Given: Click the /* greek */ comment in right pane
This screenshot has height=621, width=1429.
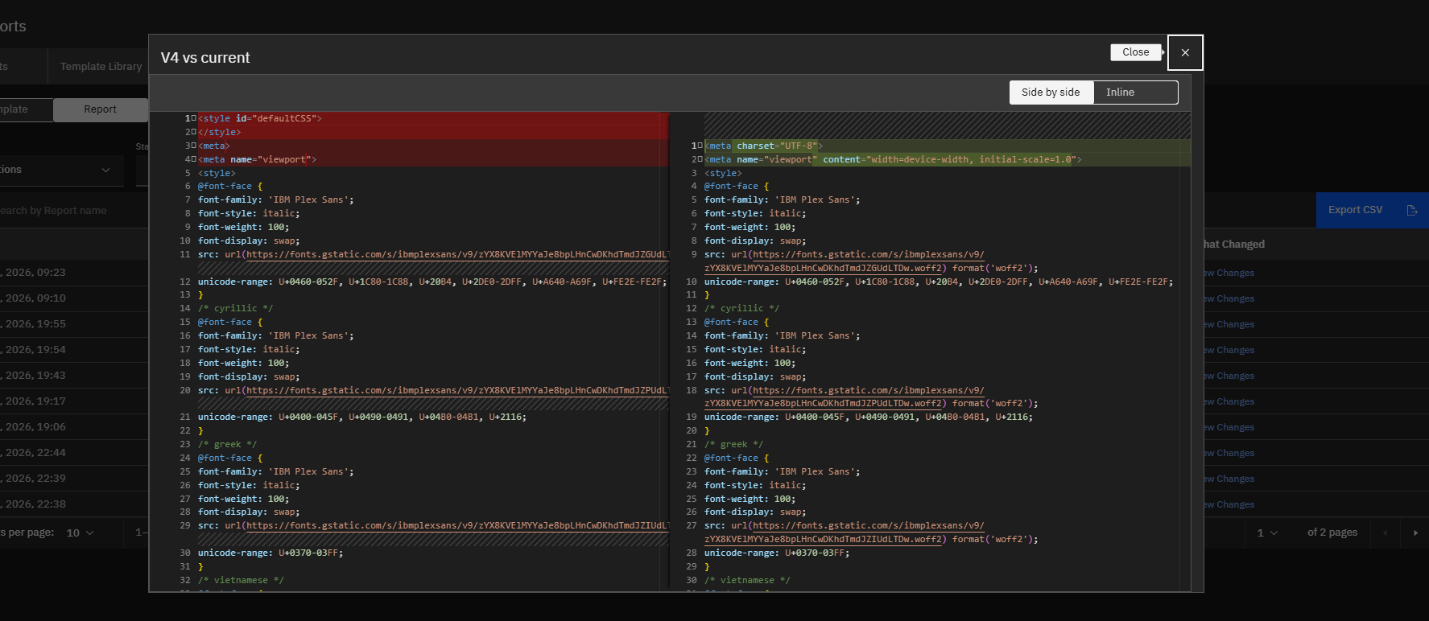Looking at the screenshot, I should pyautogui.click(x=733, y=444).
